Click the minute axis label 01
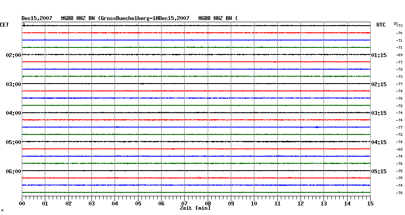Image resolution: width=405 pixels, height=215 pixels. pos(45,204)
